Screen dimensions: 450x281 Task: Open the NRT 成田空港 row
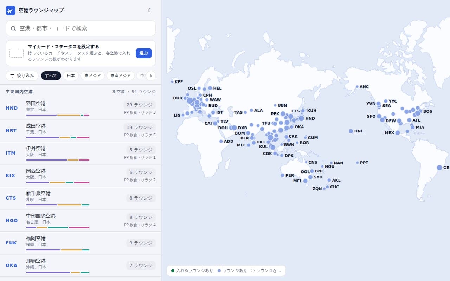point(81,131)
